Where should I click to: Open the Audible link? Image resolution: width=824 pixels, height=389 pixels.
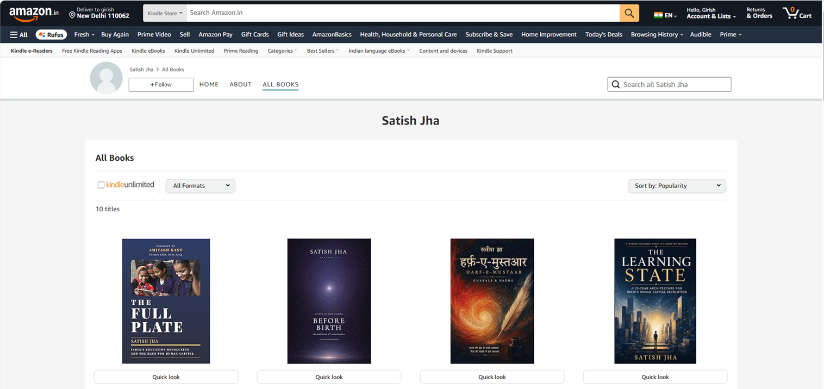tap(701, 34)
